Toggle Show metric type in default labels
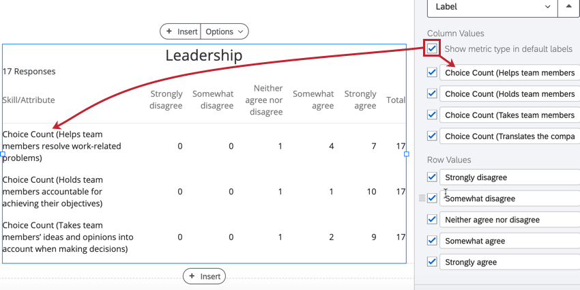This screenshot has height=290, width=580. pos(432,49)
